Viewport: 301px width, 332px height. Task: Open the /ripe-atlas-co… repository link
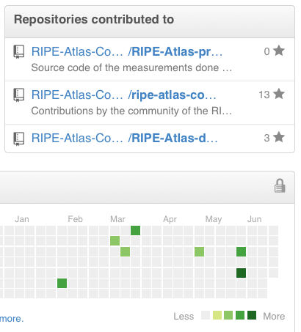point(172,95)
